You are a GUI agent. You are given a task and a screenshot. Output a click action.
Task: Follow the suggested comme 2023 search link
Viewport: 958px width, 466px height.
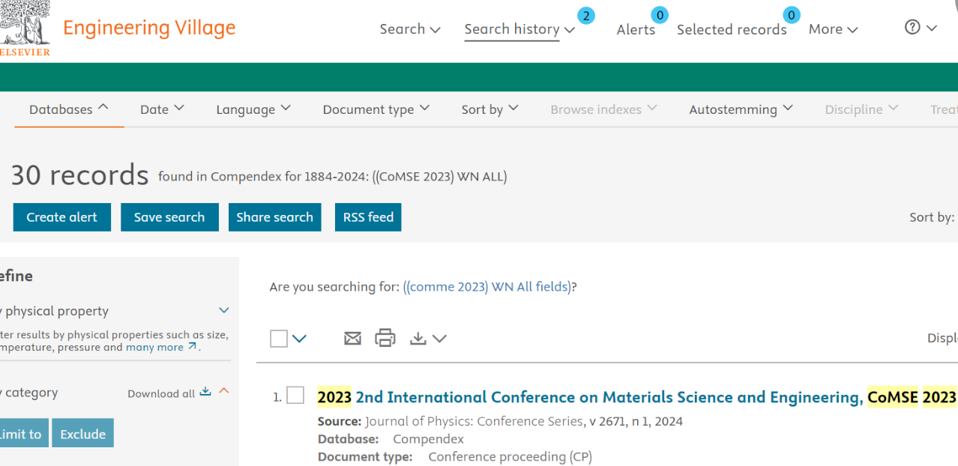click(x=487, y=287)
